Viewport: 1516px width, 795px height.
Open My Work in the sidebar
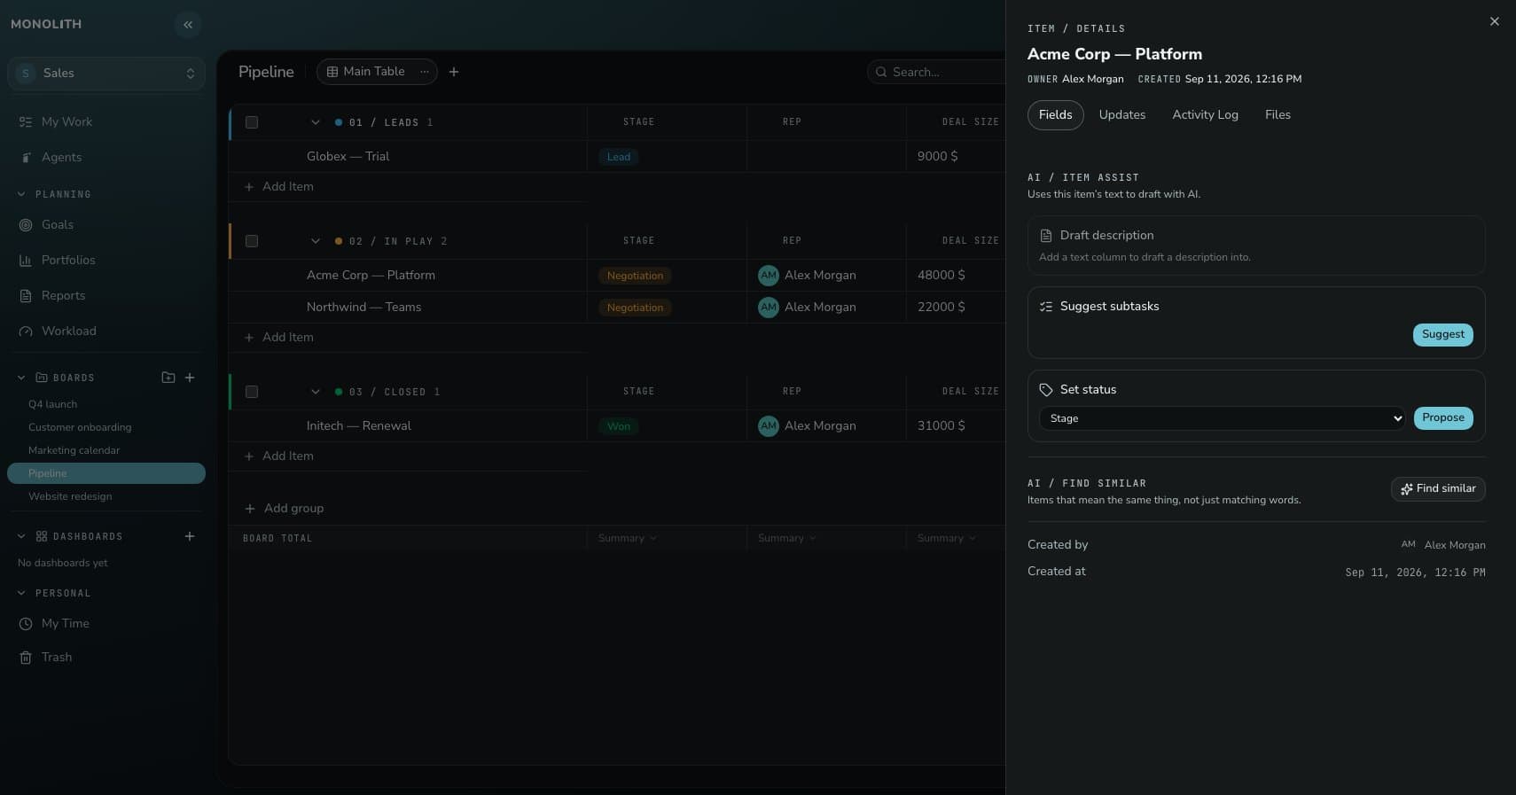pos(106,121)
